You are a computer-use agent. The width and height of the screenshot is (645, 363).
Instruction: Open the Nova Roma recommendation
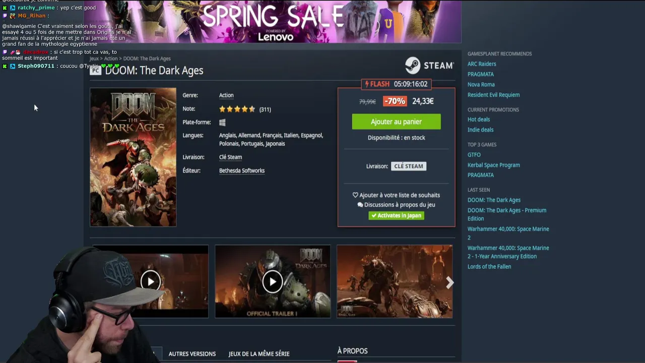(481, 85)
